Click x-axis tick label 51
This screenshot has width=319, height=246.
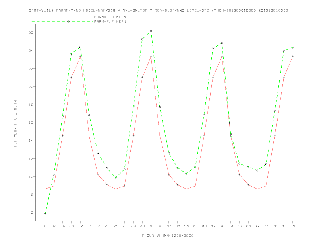pyautogui.click(x=195, y=226)
